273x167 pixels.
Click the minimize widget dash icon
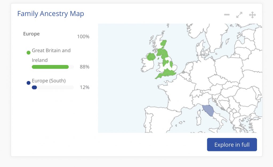227,15
